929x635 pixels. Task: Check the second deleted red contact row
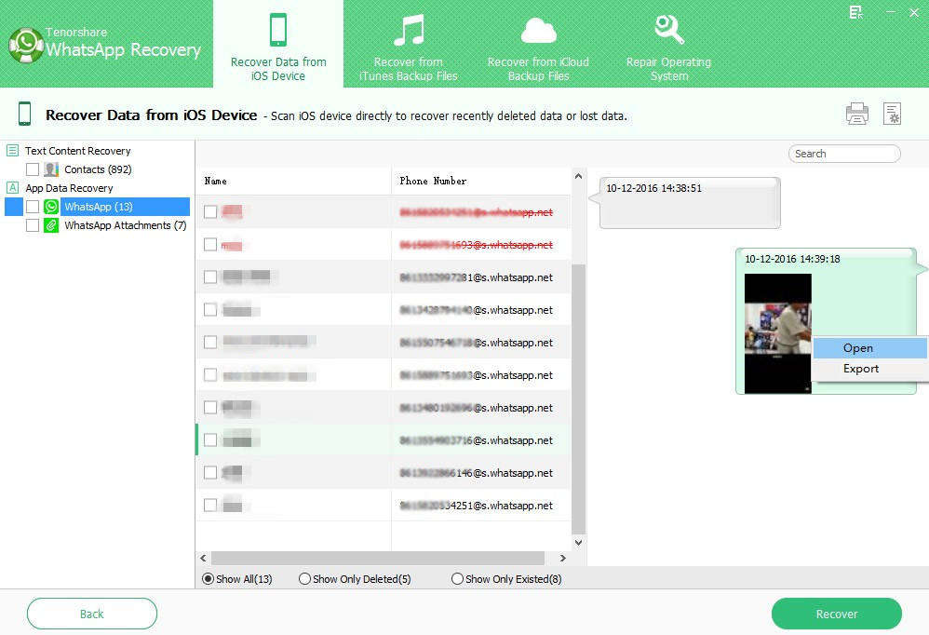click(210, 245)
